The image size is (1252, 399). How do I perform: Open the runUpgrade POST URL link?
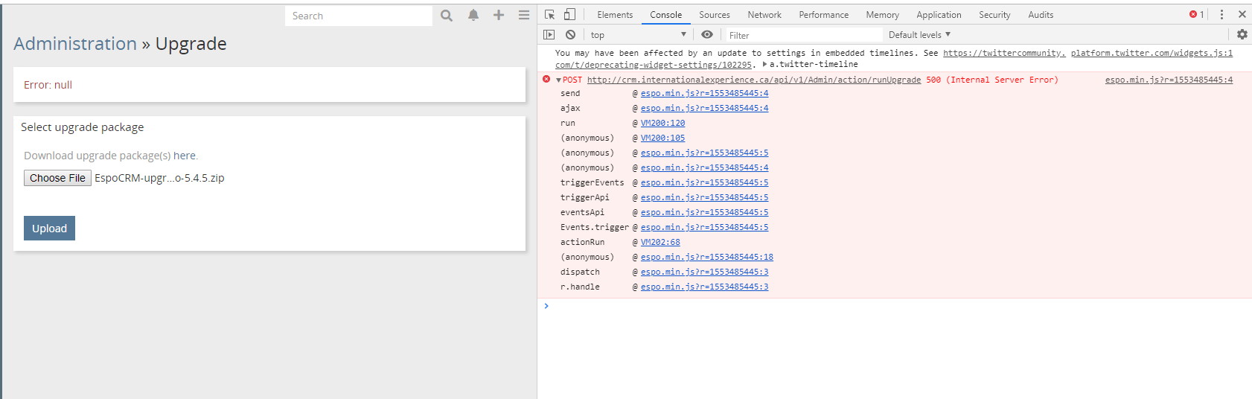coord(753,80)
